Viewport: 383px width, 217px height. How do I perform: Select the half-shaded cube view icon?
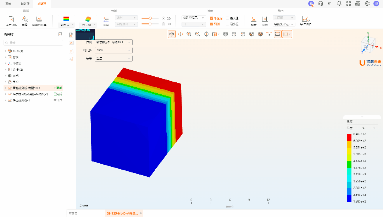[251, 34]
